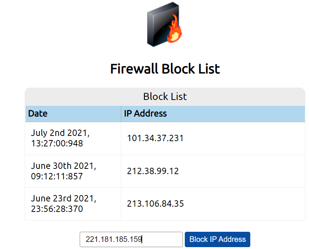Select the July 2nd 2021 date cell
309x249 pixels.
[x=73, y=138]
